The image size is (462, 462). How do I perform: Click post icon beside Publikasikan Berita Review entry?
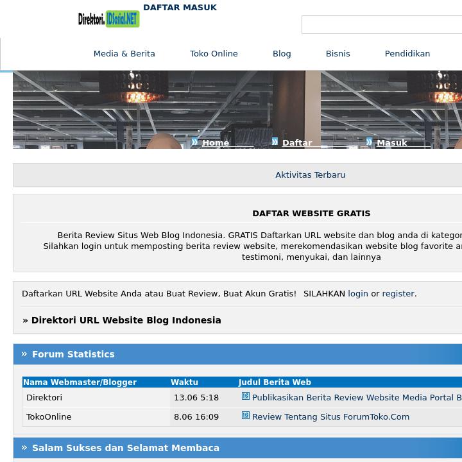(245, 397)
